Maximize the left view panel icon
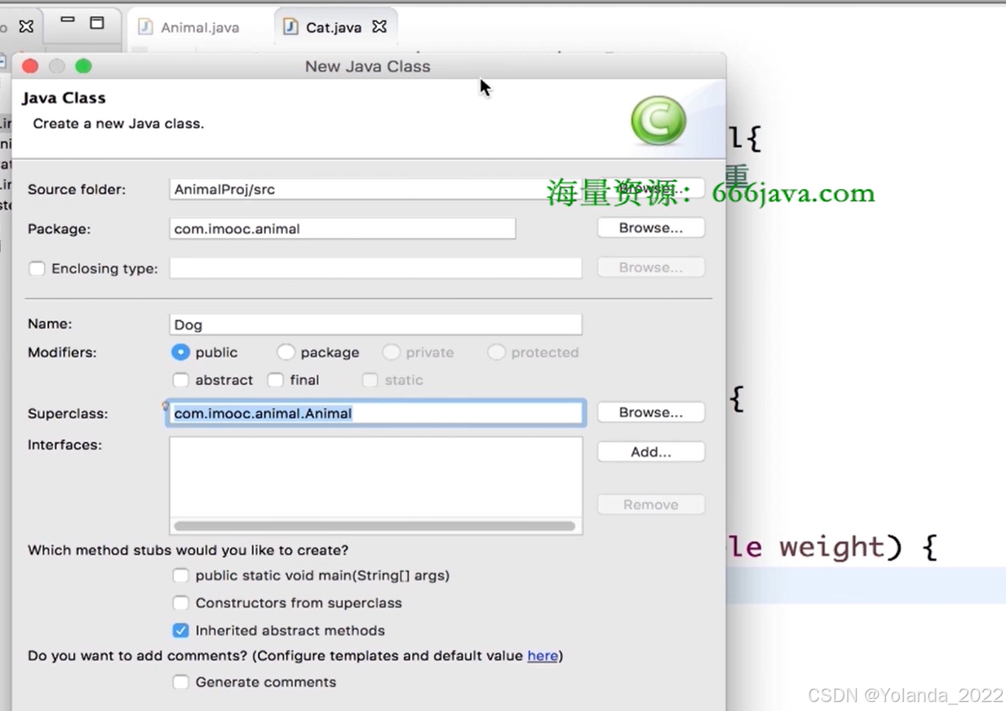 pyautogui.click(x=97, y=23)
